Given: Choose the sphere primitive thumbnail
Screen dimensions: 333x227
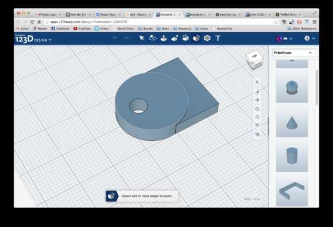Looking at the screenshot, I should coord(292,87).
